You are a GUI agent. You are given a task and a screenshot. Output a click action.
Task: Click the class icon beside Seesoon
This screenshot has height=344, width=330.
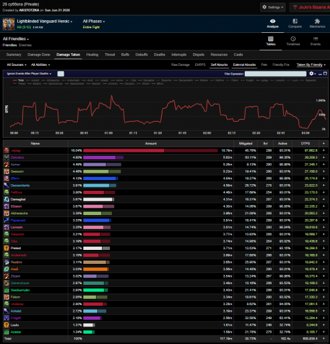coord(7,171)
